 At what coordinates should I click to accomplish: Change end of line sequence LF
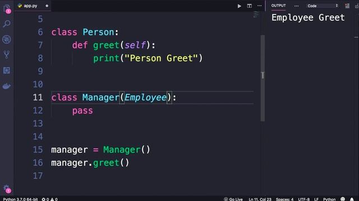tap(316, 199)
